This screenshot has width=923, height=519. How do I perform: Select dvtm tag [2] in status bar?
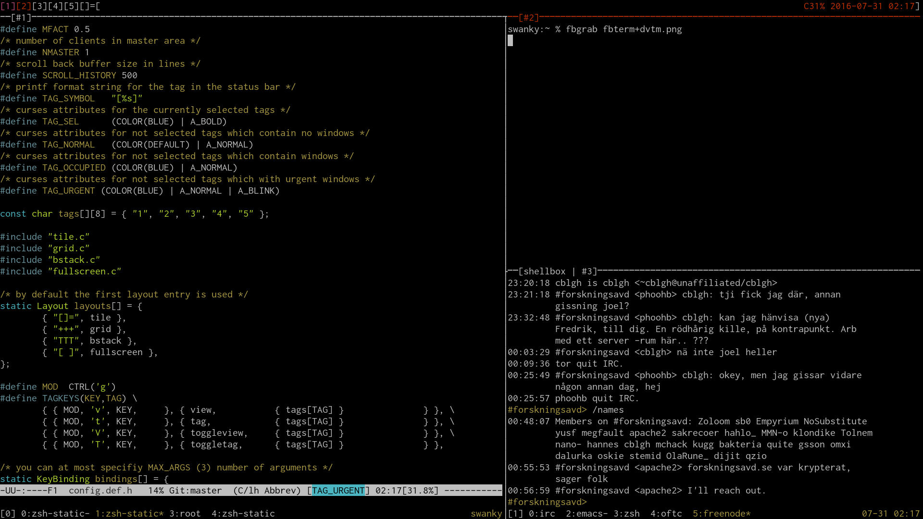(24, 6)
